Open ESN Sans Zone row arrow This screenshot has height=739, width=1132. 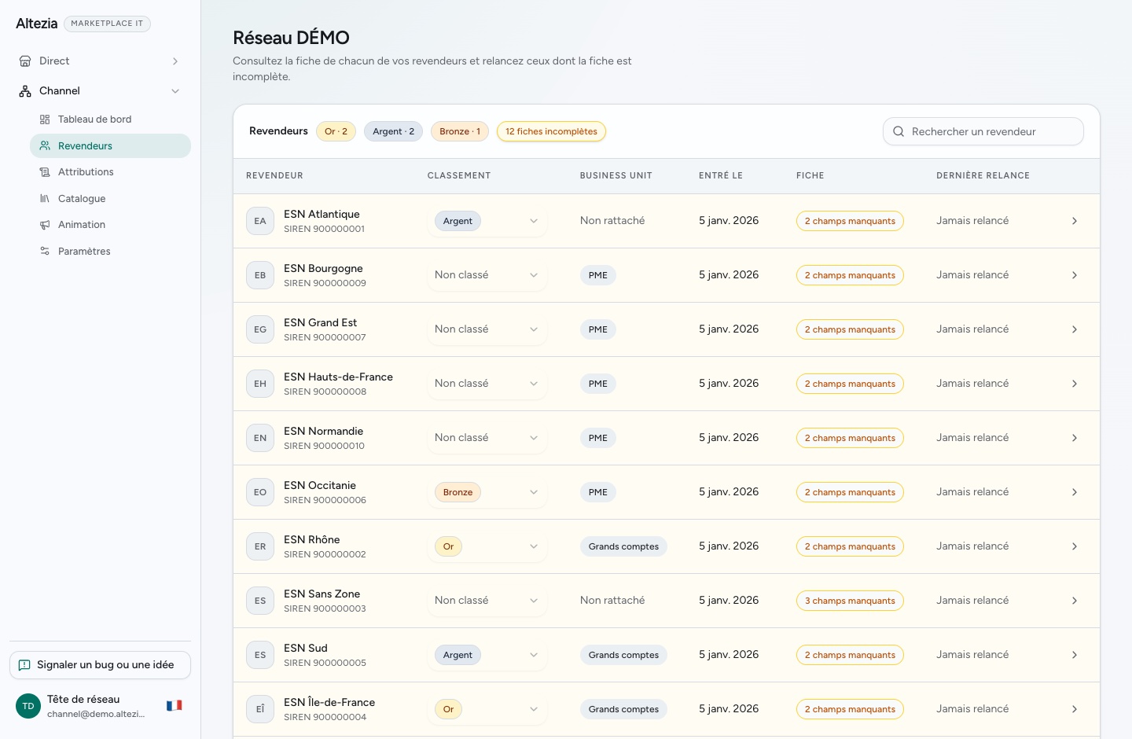pos(1075,601)
